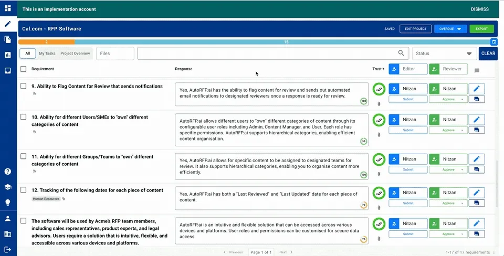Open comments for requirement 11 row

[477, 169]
